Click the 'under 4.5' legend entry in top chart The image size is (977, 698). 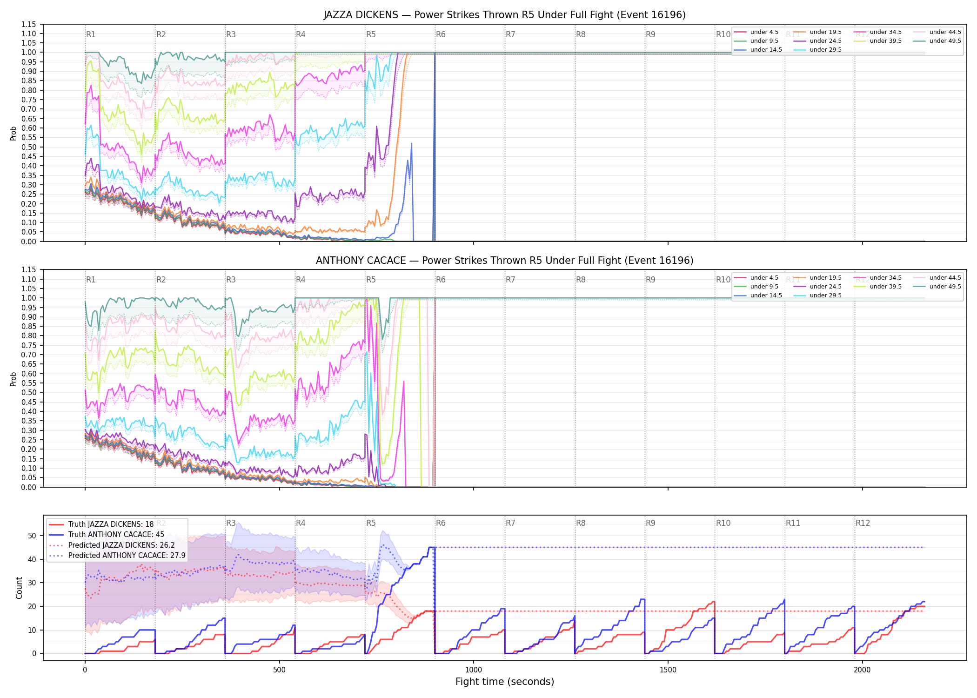click(x=756, y=32)
